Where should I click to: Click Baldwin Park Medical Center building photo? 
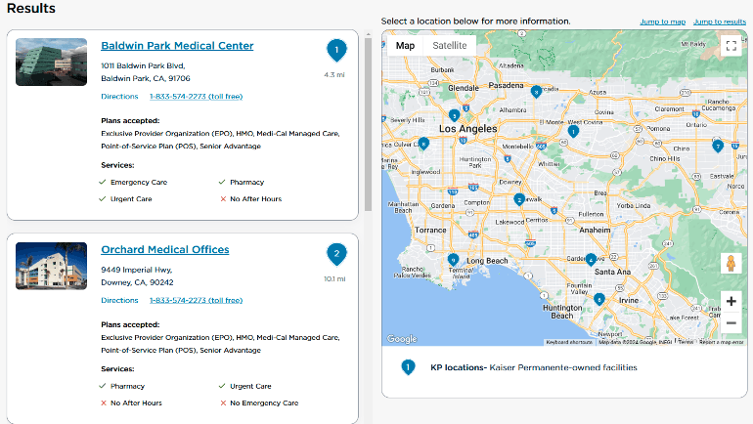(x=52, y=62)
